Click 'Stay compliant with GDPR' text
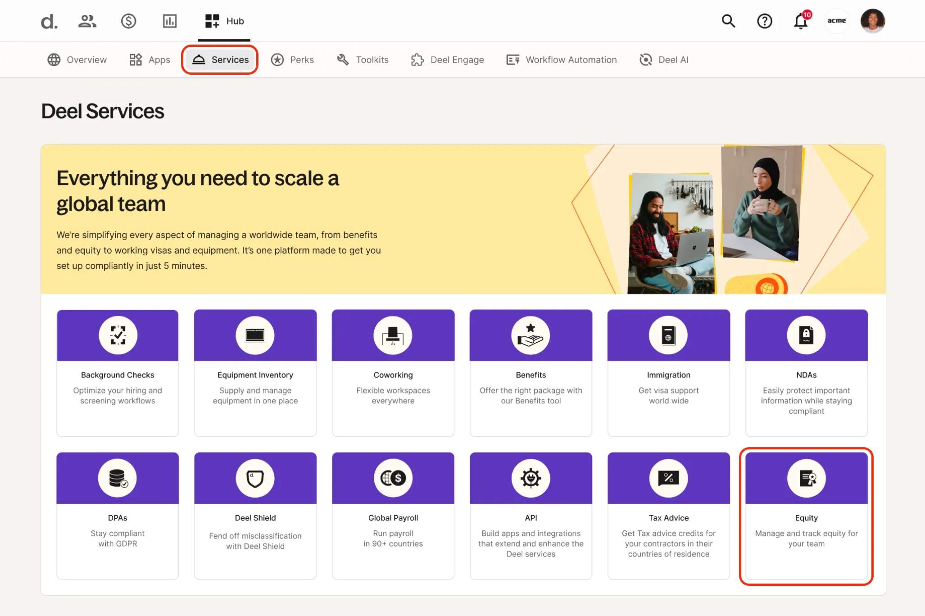Screen dimensions: 925x616 tap(118, 539)
